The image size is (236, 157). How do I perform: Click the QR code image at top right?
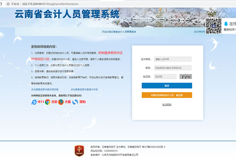[x=214, y=26]
